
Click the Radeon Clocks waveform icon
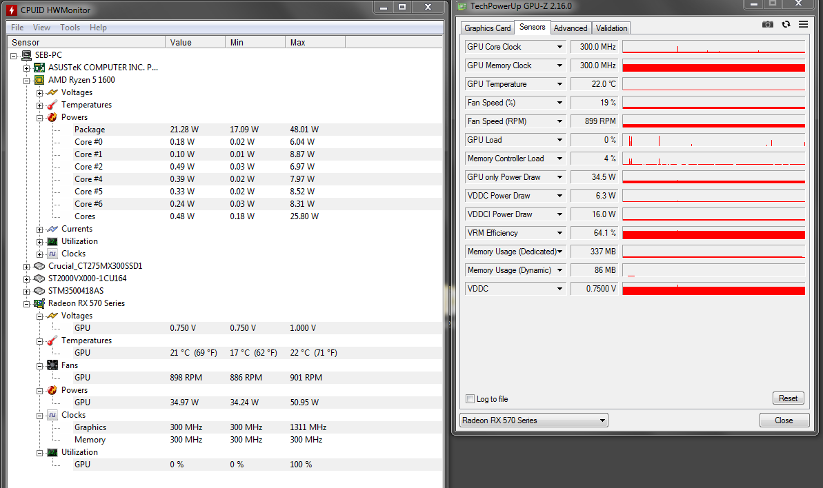(x=52, y=415)
